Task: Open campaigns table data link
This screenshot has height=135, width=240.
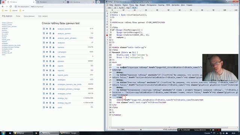Action: tap(62, 52)
